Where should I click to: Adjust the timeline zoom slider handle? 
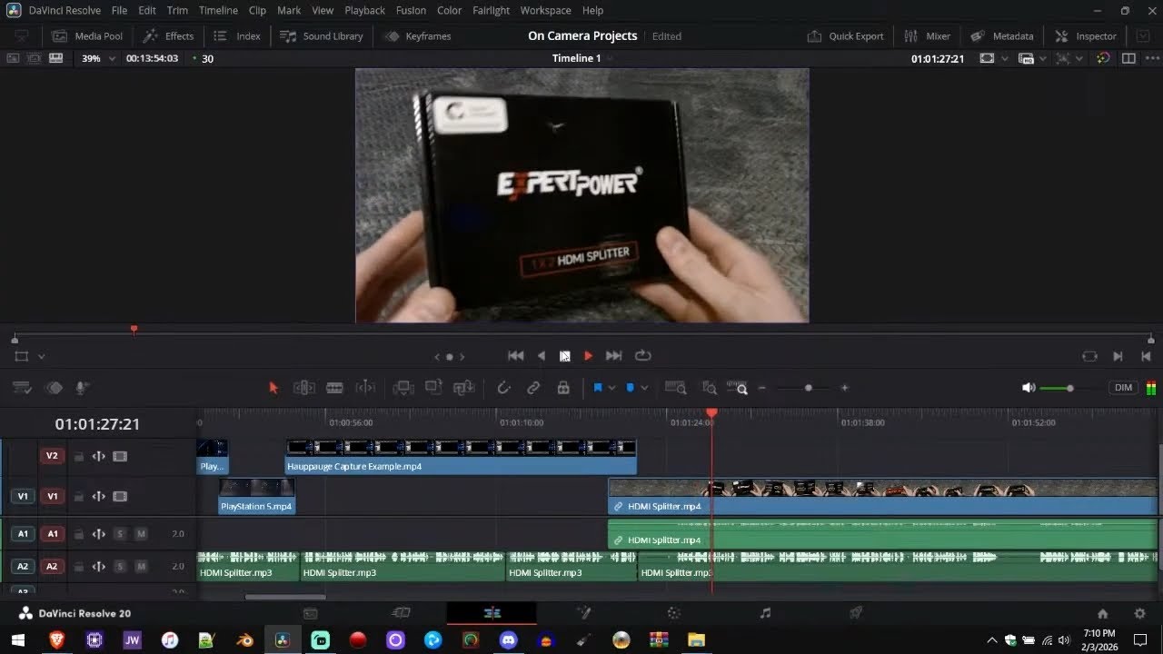click(808, 388)
